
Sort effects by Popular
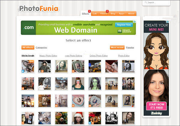point(130,48)
